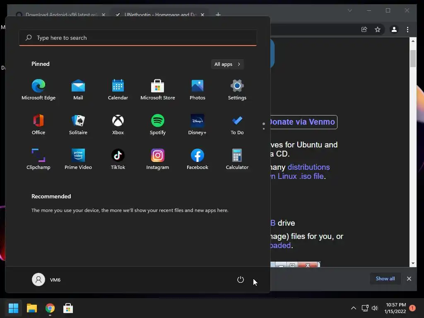424x318 pixels.
Task: Click the scrollbar up arrow in Chrome
Action: [413, 41]
